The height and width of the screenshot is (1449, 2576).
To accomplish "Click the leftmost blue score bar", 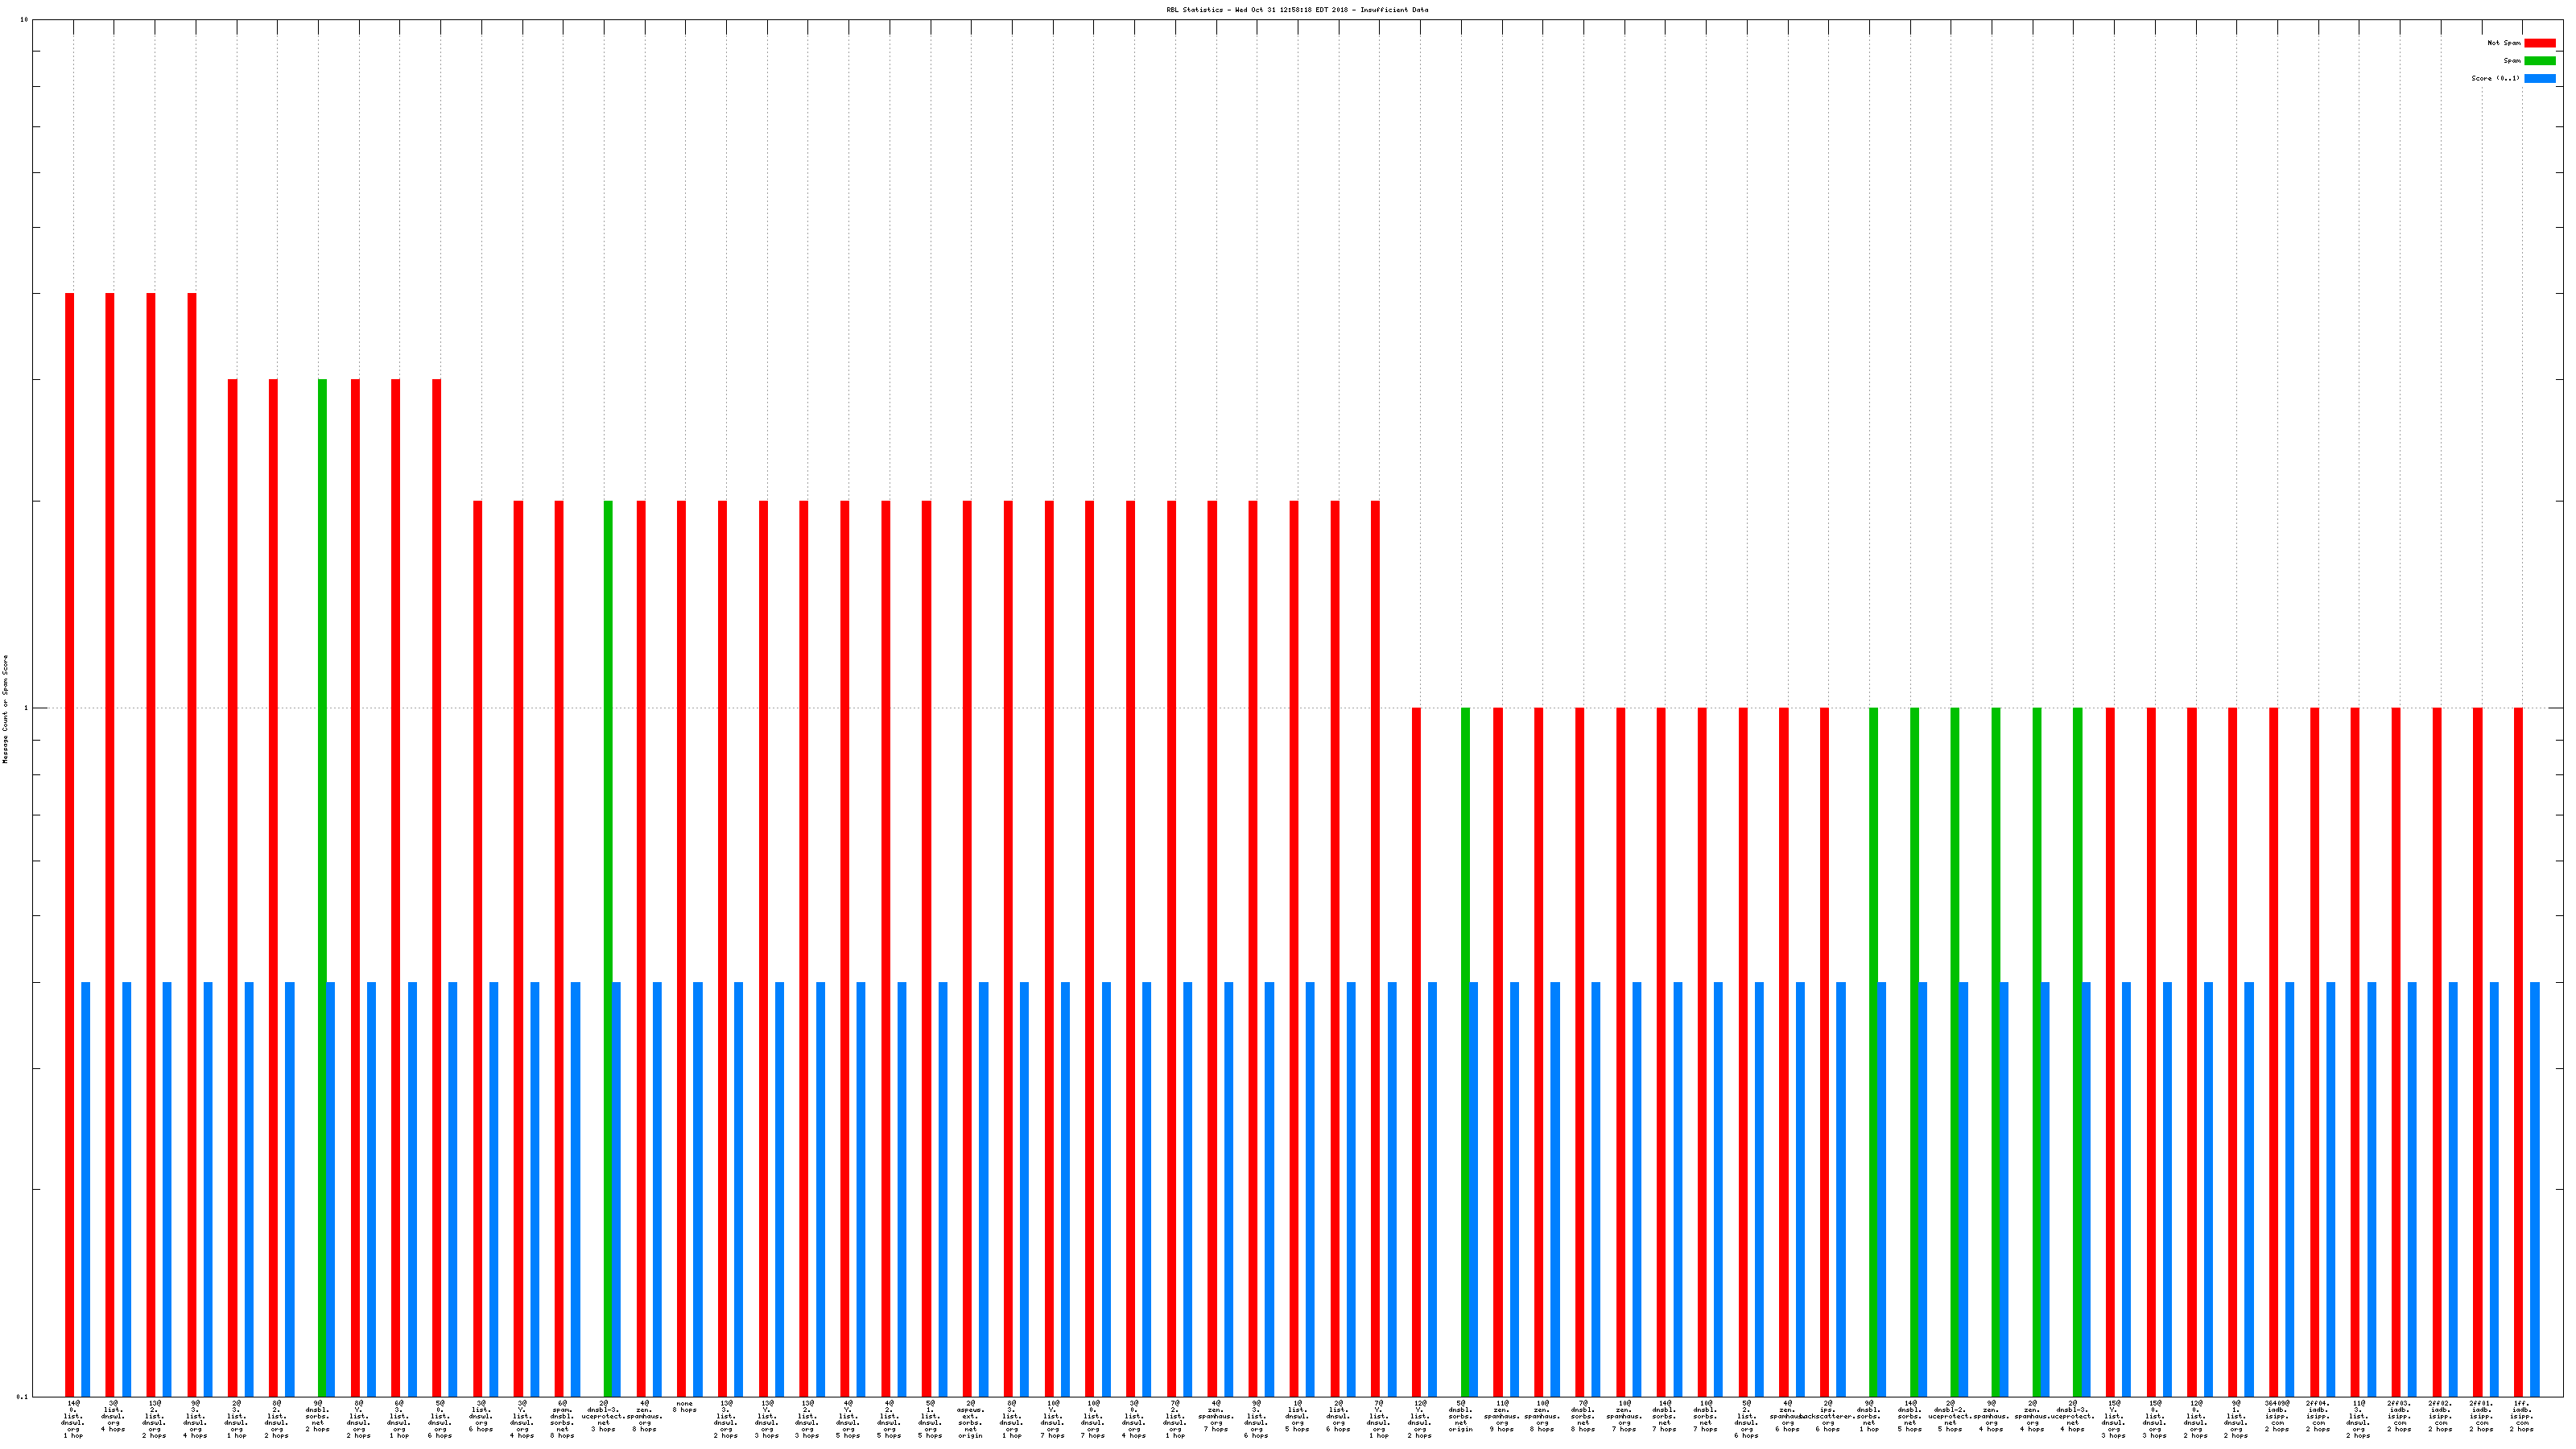I will (x=86, y=1188).
